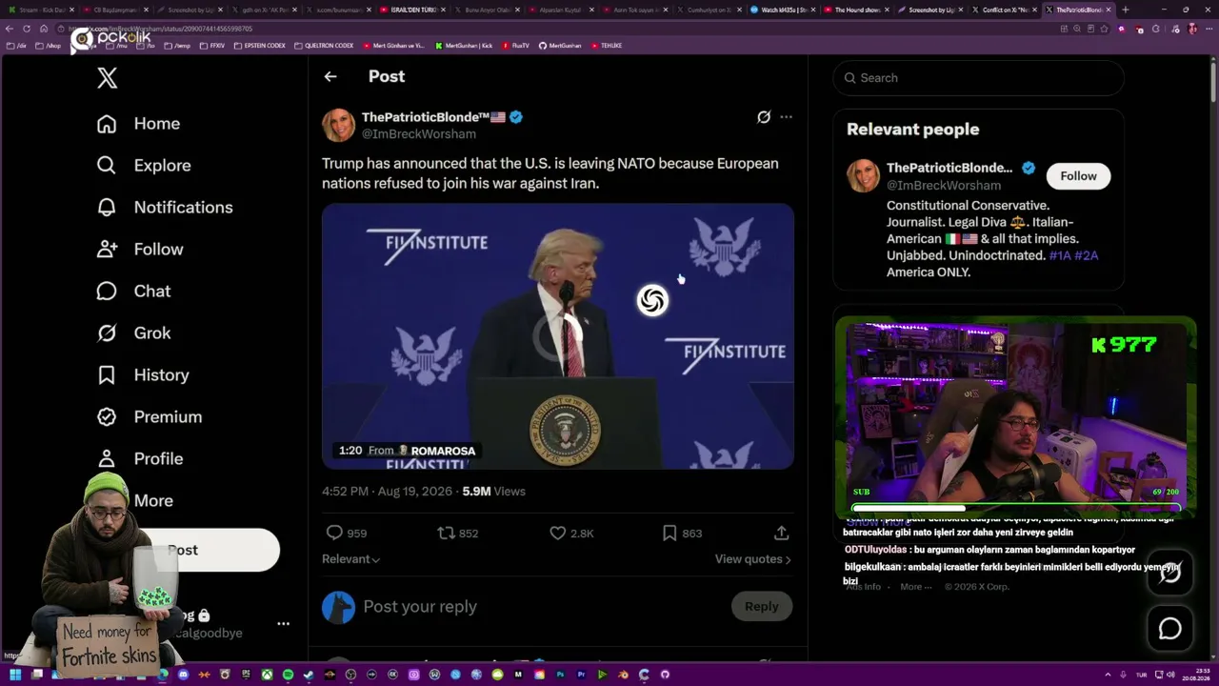
Task: Switch to the 'The Hound shown' browser tab
Action: point(855,10)
